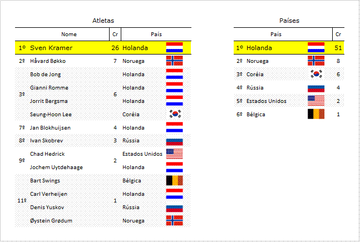Screen dimensions: 360x242
Task: Click the Cr header in the Atletas table
Action: coord(115,34)
